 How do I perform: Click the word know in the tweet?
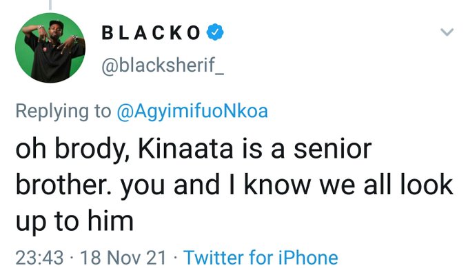tap(278, 185)
